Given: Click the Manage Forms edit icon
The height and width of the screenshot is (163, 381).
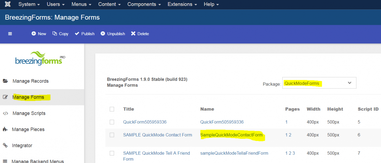Looking at the screenshot, I should [5, 97].
